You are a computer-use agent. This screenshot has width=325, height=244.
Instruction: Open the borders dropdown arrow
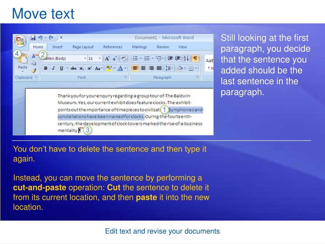[x=196, y=68]
